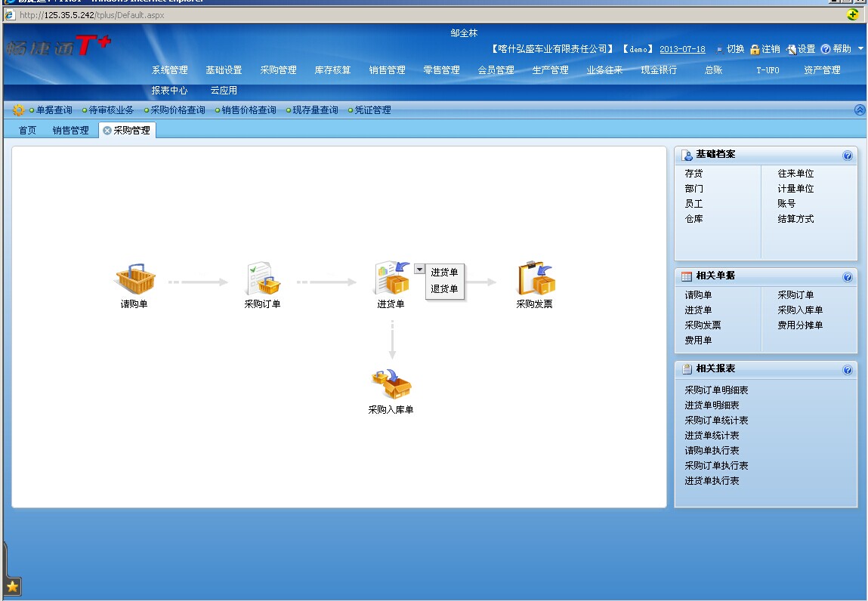Image resolution: width=868 pixels, height=601 pixels.
Task: Click 待审核业务 shortcut
Action: point(111,110)
